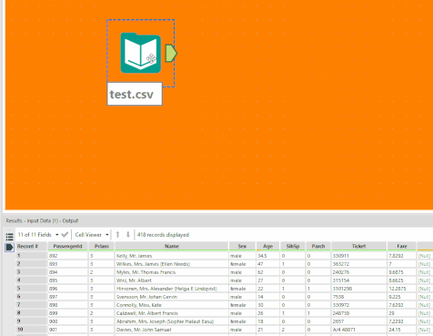Click the Age column header
Screen dimensions: 433x336
click(x=267, y=246)
